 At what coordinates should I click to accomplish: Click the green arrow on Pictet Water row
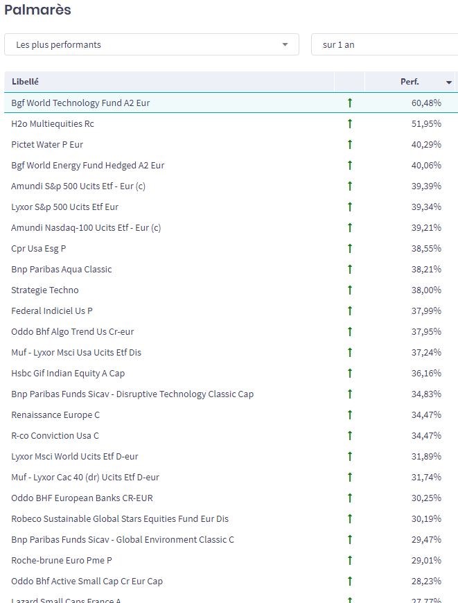[x=350, y=144]
